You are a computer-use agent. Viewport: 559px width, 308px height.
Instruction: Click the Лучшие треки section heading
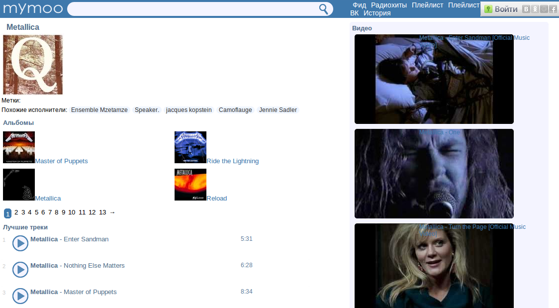(25, 227)
